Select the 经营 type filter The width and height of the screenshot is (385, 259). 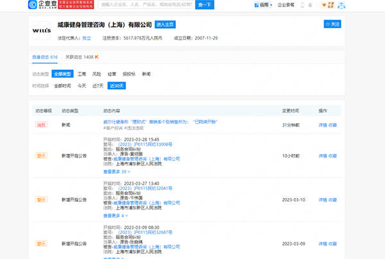[112, 74]
